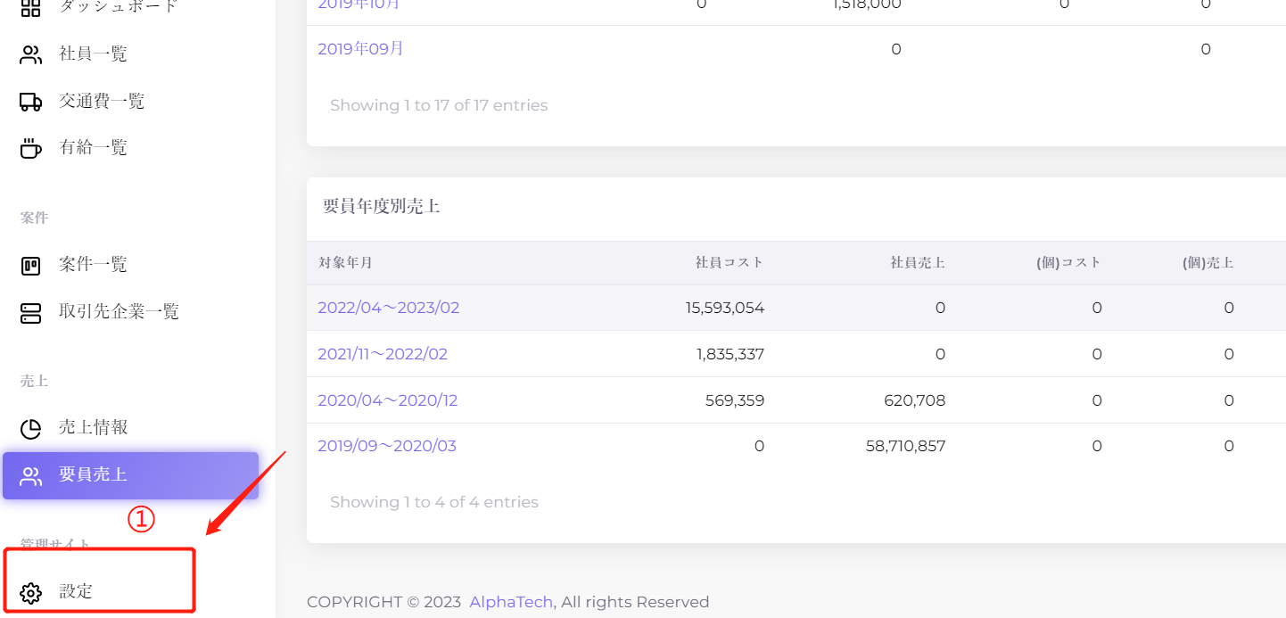Open the 2021/11～2022/02 period link
Screen dimensions: 1286x618
coord(383,354)
